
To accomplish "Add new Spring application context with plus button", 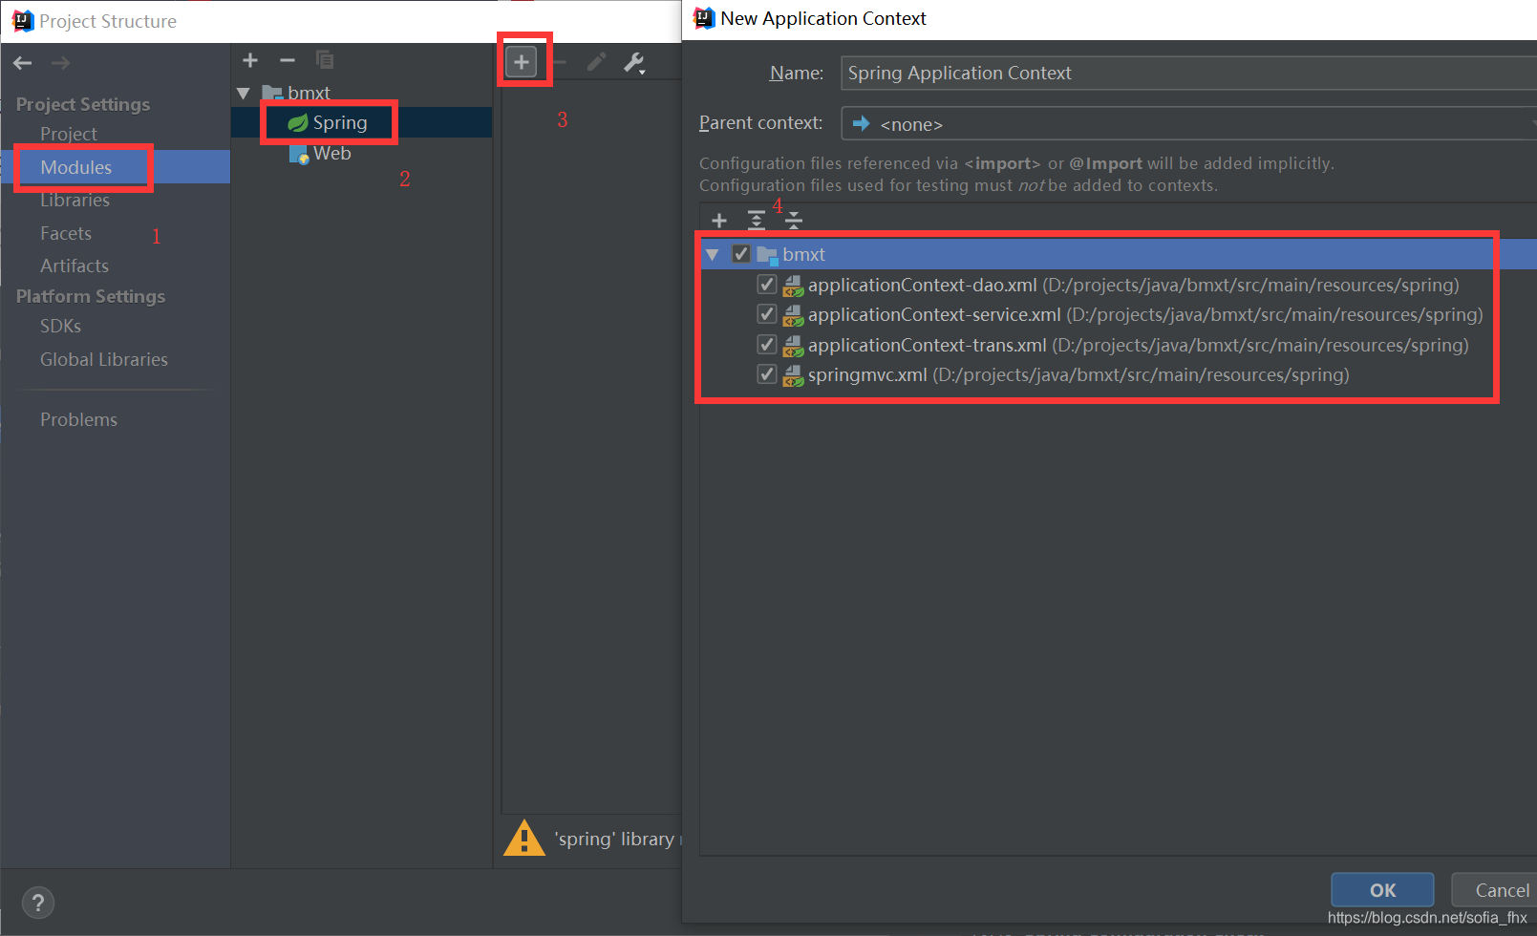I will point(522,62).
